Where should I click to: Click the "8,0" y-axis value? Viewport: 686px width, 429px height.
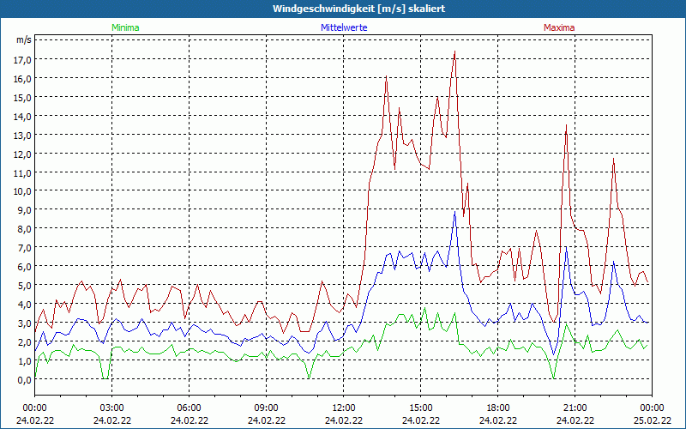click(x=25, y=228)
